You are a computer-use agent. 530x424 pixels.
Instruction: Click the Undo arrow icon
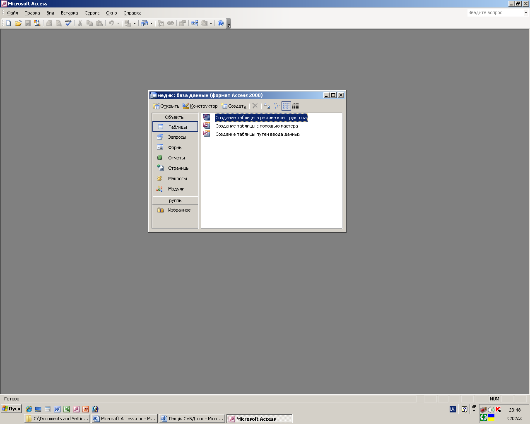point(111,23)
